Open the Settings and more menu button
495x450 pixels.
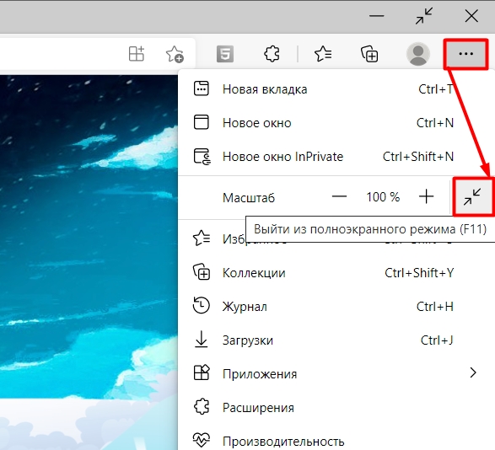click(x=466, y=54)
